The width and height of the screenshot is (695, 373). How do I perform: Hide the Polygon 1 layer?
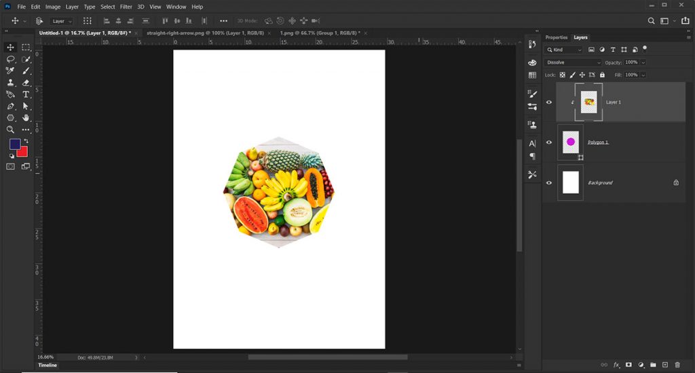click(548, 142)
